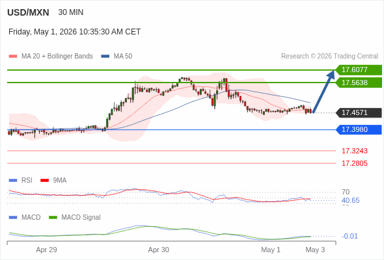Select the 30 MIN timeframe label
384x260 pixels.
point(71,12)
